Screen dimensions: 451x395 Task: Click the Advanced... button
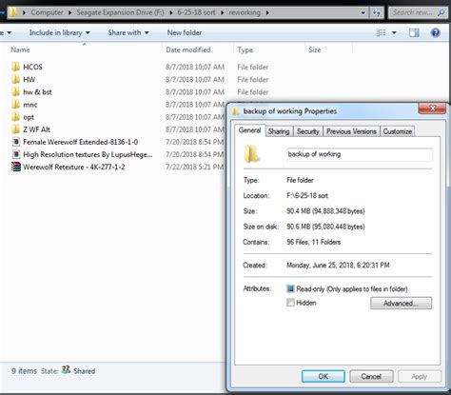401,303
